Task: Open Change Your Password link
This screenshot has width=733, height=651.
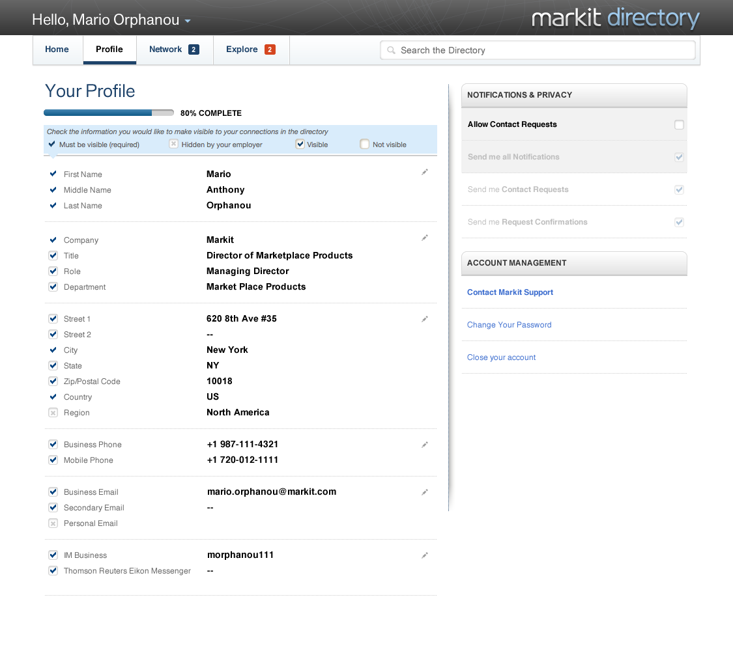Action: coord(509,325)
